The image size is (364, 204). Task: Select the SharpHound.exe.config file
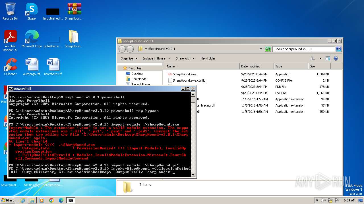click(x=189, y=80)
